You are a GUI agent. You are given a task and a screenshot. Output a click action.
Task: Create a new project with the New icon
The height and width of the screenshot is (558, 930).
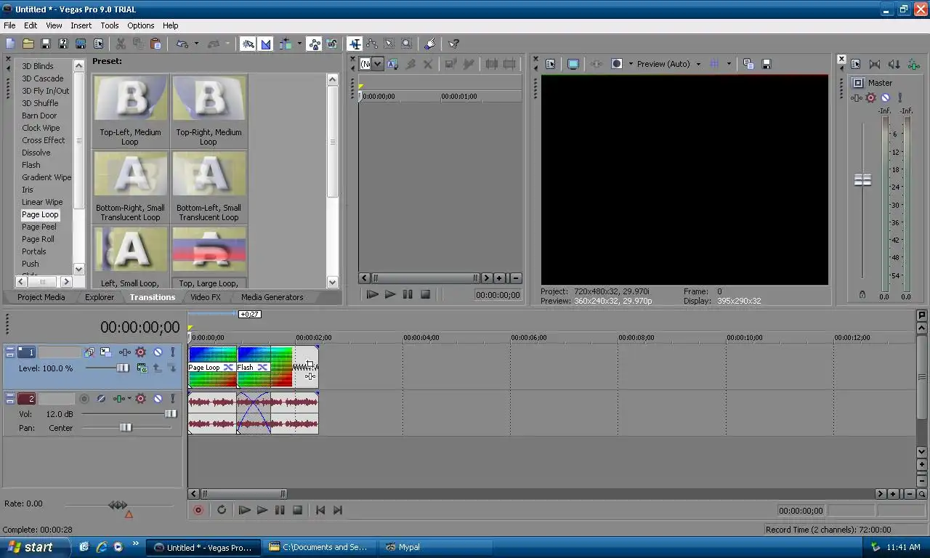point(10,44)
